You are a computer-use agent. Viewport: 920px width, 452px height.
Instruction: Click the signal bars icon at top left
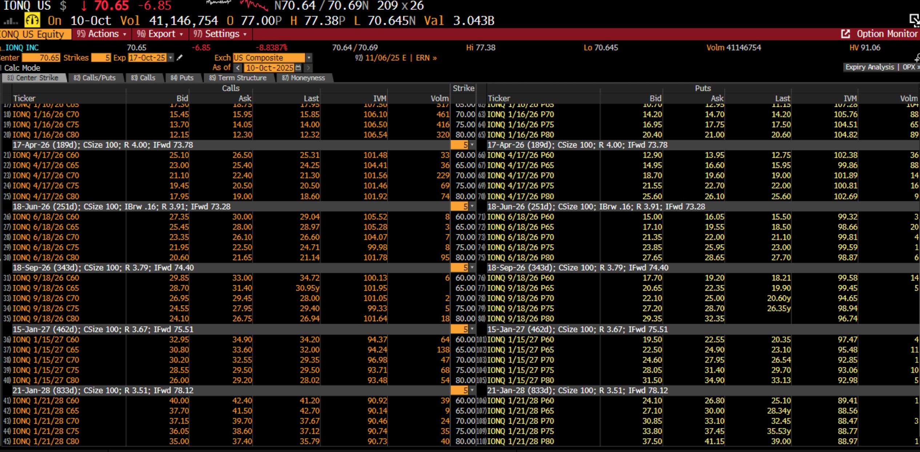coord(11,21)
